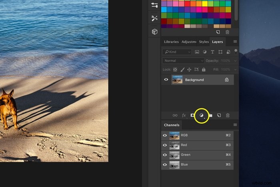280x187 pixels.
Task: Lock image pixels brush icon
Action: [x=182, y=70]
